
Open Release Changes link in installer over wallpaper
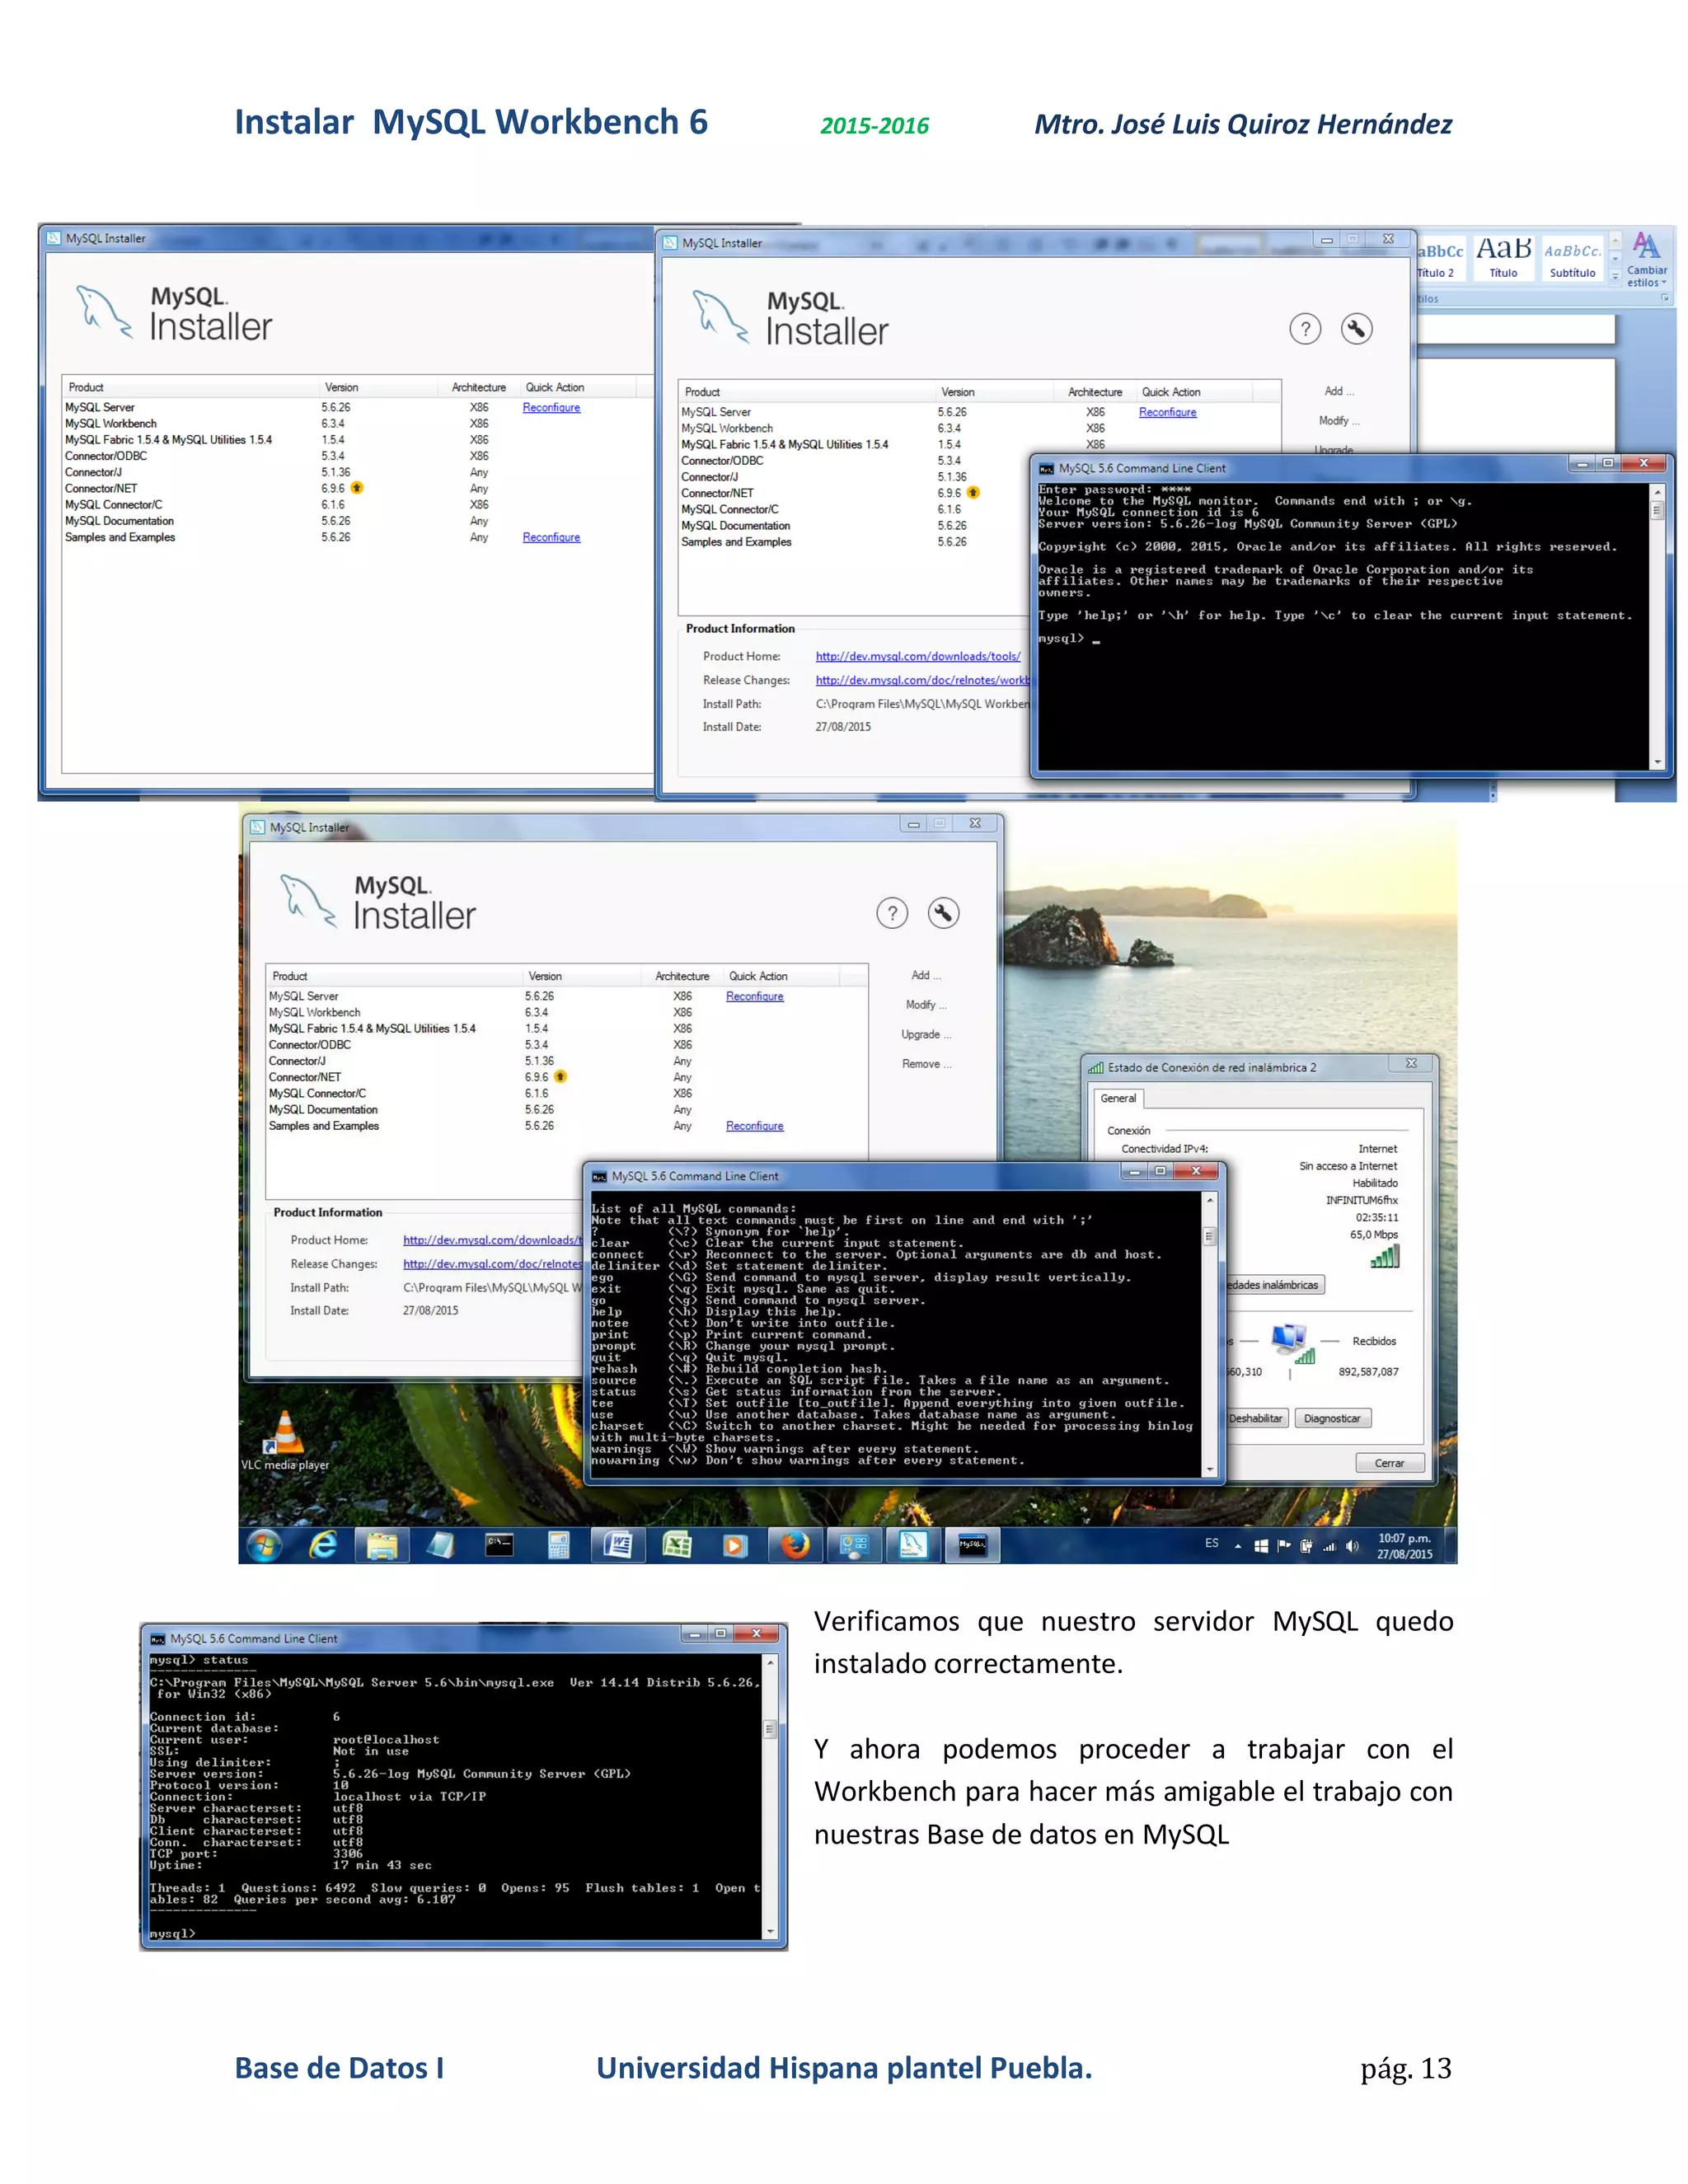click(492, 1264)
